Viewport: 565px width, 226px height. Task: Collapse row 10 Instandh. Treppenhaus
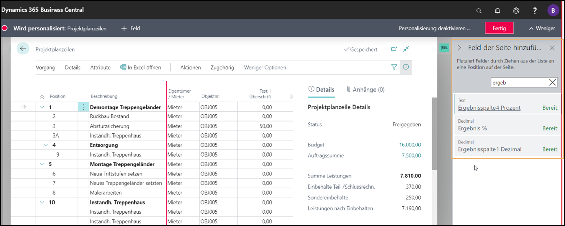pyautogui.click(x=42, y=202)
